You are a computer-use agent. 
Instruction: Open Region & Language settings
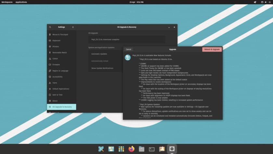61,71
